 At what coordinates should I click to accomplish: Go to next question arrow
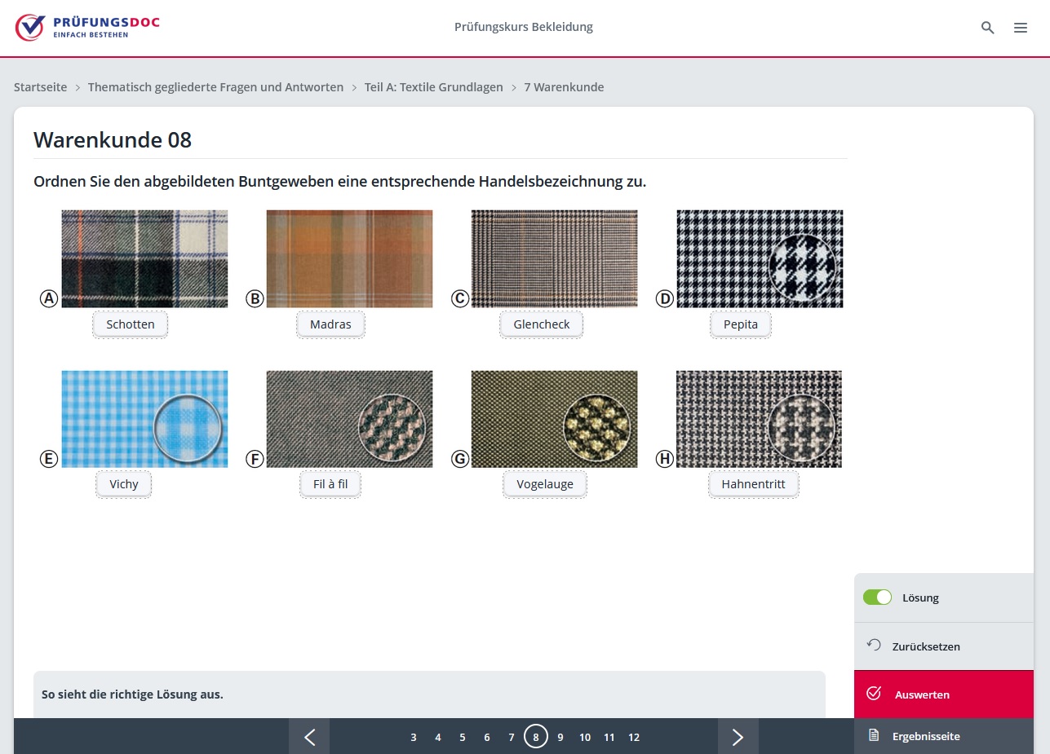click(x=738, y=737)
